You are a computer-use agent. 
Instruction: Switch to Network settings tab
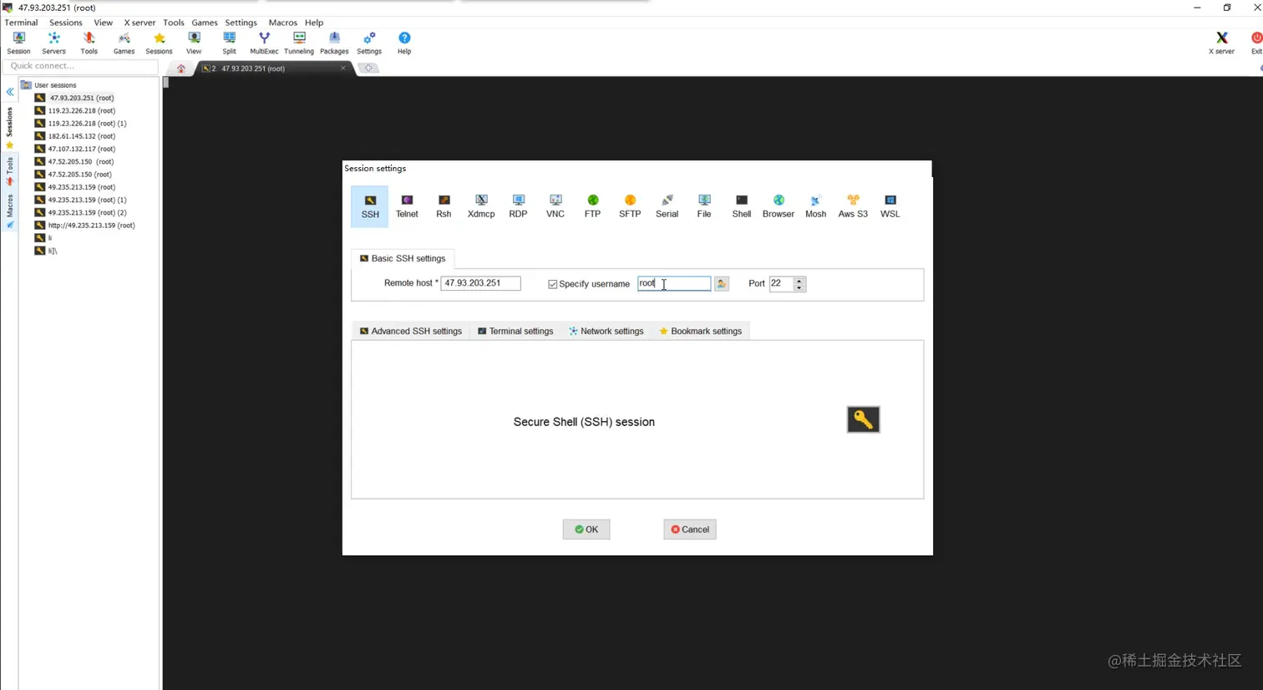606,331
